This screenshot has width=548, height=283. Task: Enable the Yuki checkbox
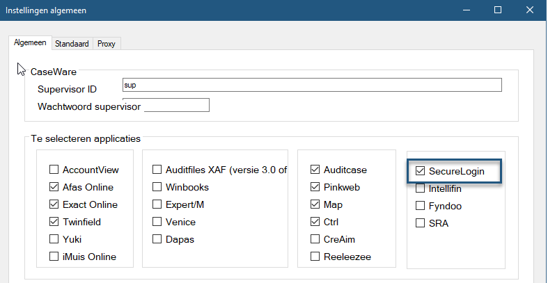click(x=54, y=239)
